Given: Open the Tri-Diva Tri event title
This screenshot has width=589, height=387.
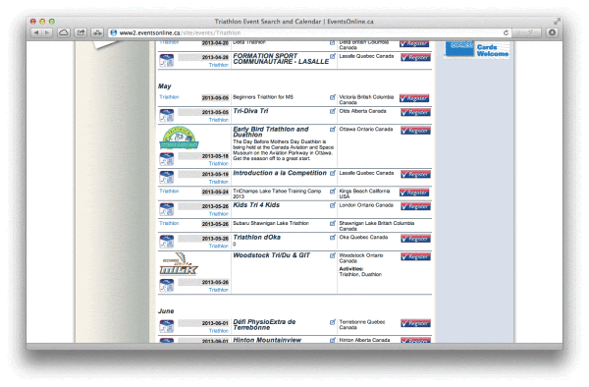Looking at the screenshot, I should [250, 111].
